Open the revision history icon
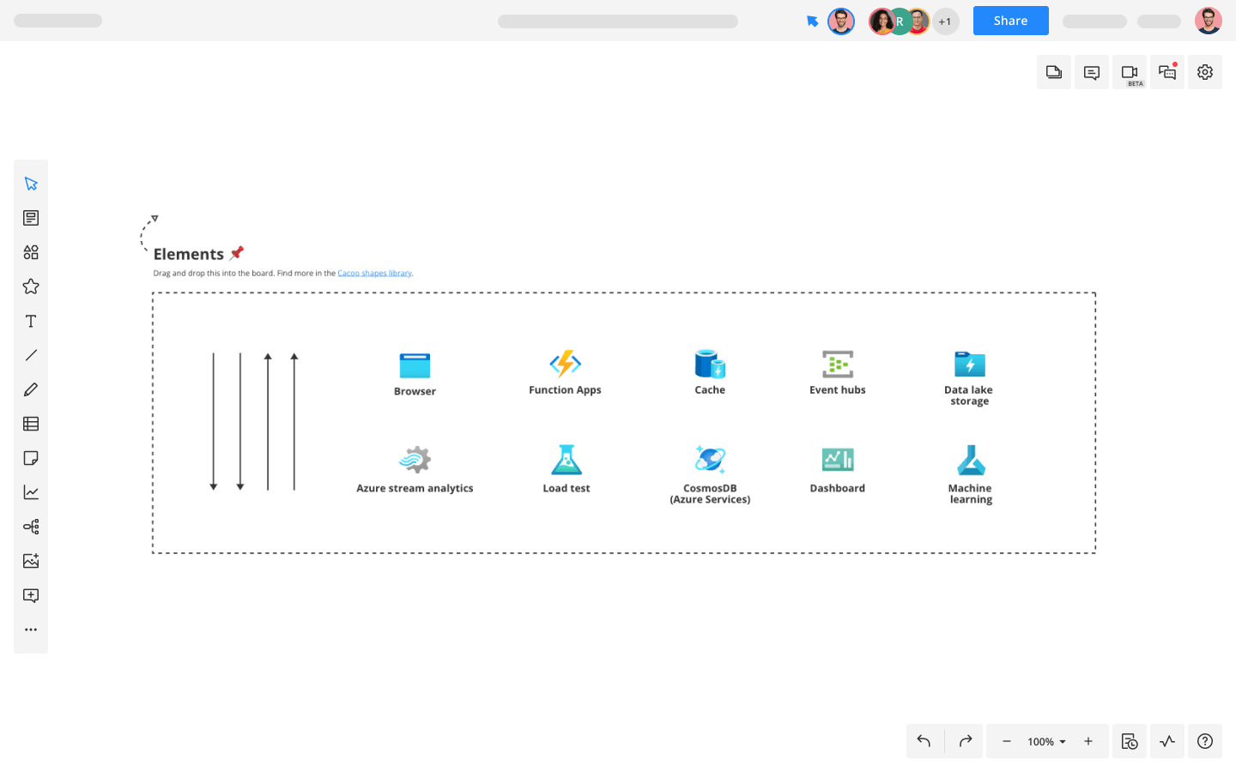 pos(1130,741)
